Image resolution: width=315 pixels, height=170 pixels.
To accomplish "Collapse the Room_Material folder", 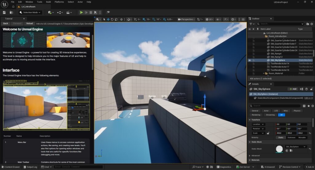I will click(x=264, y=73).
